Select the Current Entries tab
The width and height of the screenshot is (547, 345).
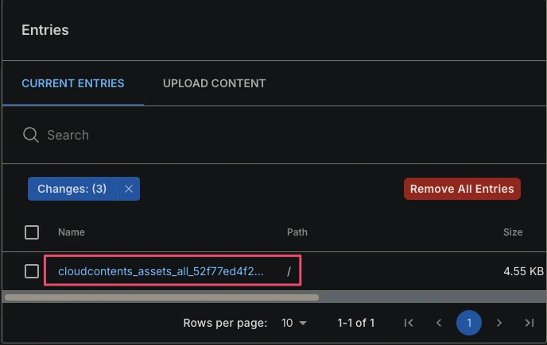[x=73, y=83]
